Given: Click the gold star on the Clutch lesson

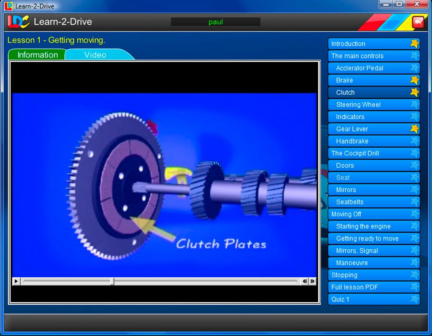Looking at the screenshot, I should click(415, 92).
